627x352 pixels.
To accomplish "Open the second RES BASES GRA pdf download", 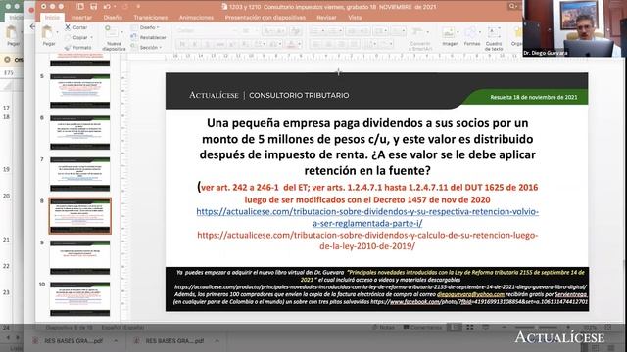I will pos(174,341).
